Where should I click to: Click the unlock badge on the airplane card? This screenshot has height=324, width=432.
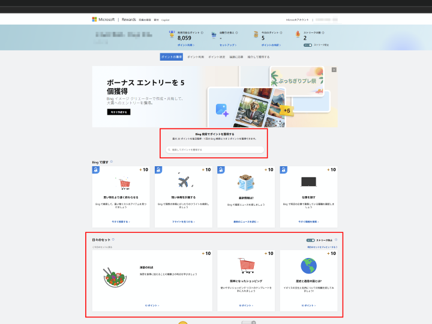point(158,170)
